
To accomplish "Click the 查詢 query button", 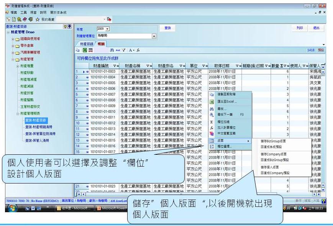I will point(167,28).
